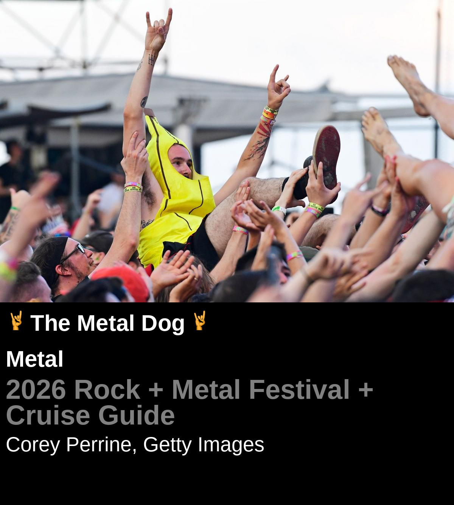Click Getty Images text in credit line
The image size is (454, 505).
204,445
